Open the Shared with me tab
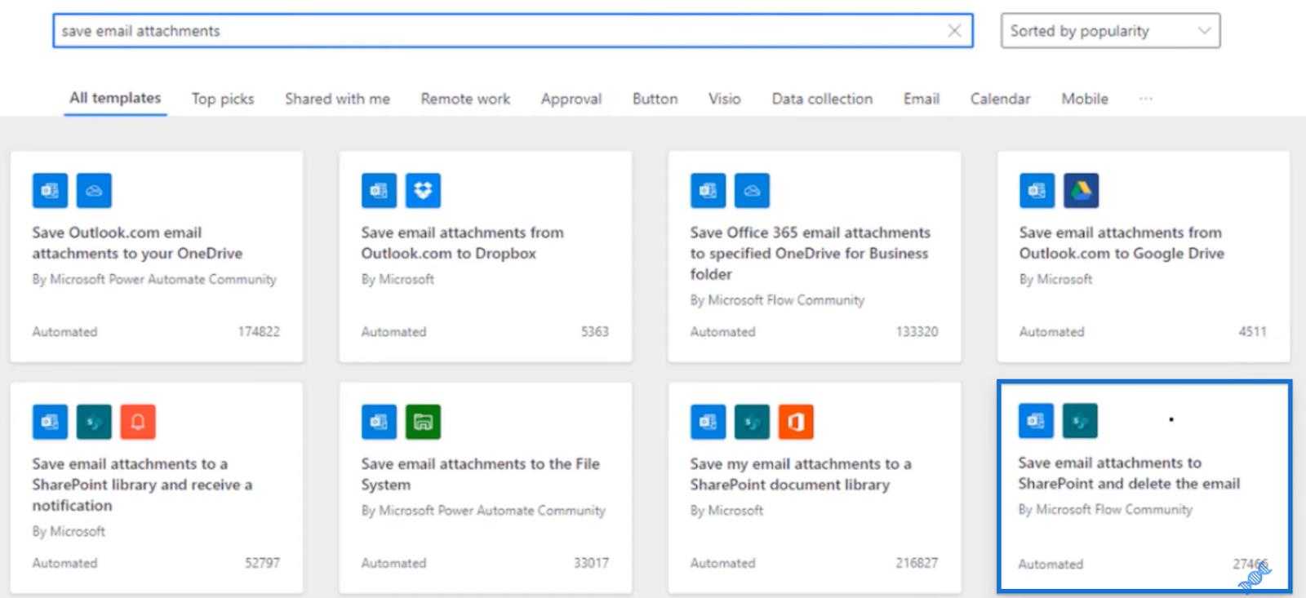 coord(337,99)
